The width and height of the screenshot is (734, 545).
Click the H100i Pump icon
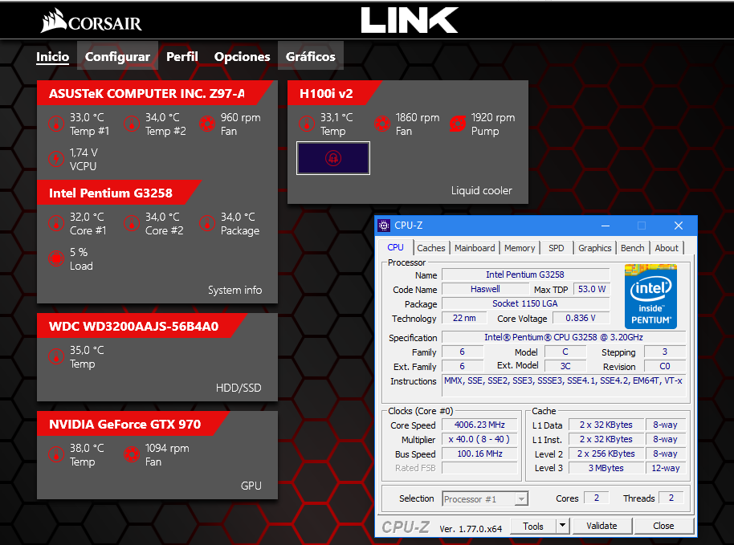click(x=458, y=124)
